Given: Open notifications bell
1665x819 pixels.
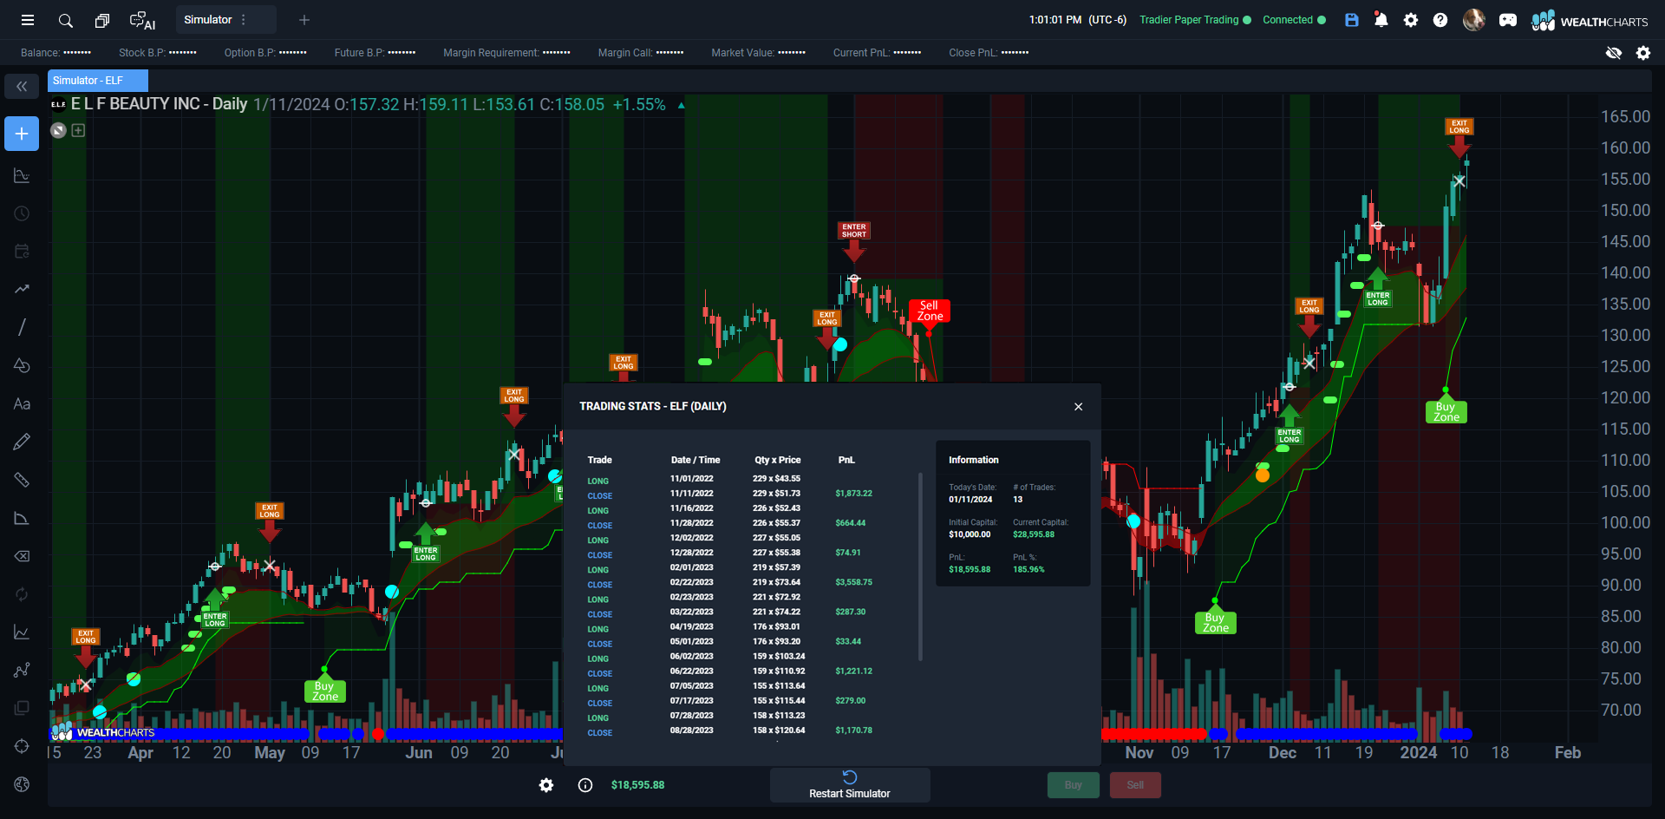Looking at the screenshot, I should pyautogui.click(x=1381, y=20).
